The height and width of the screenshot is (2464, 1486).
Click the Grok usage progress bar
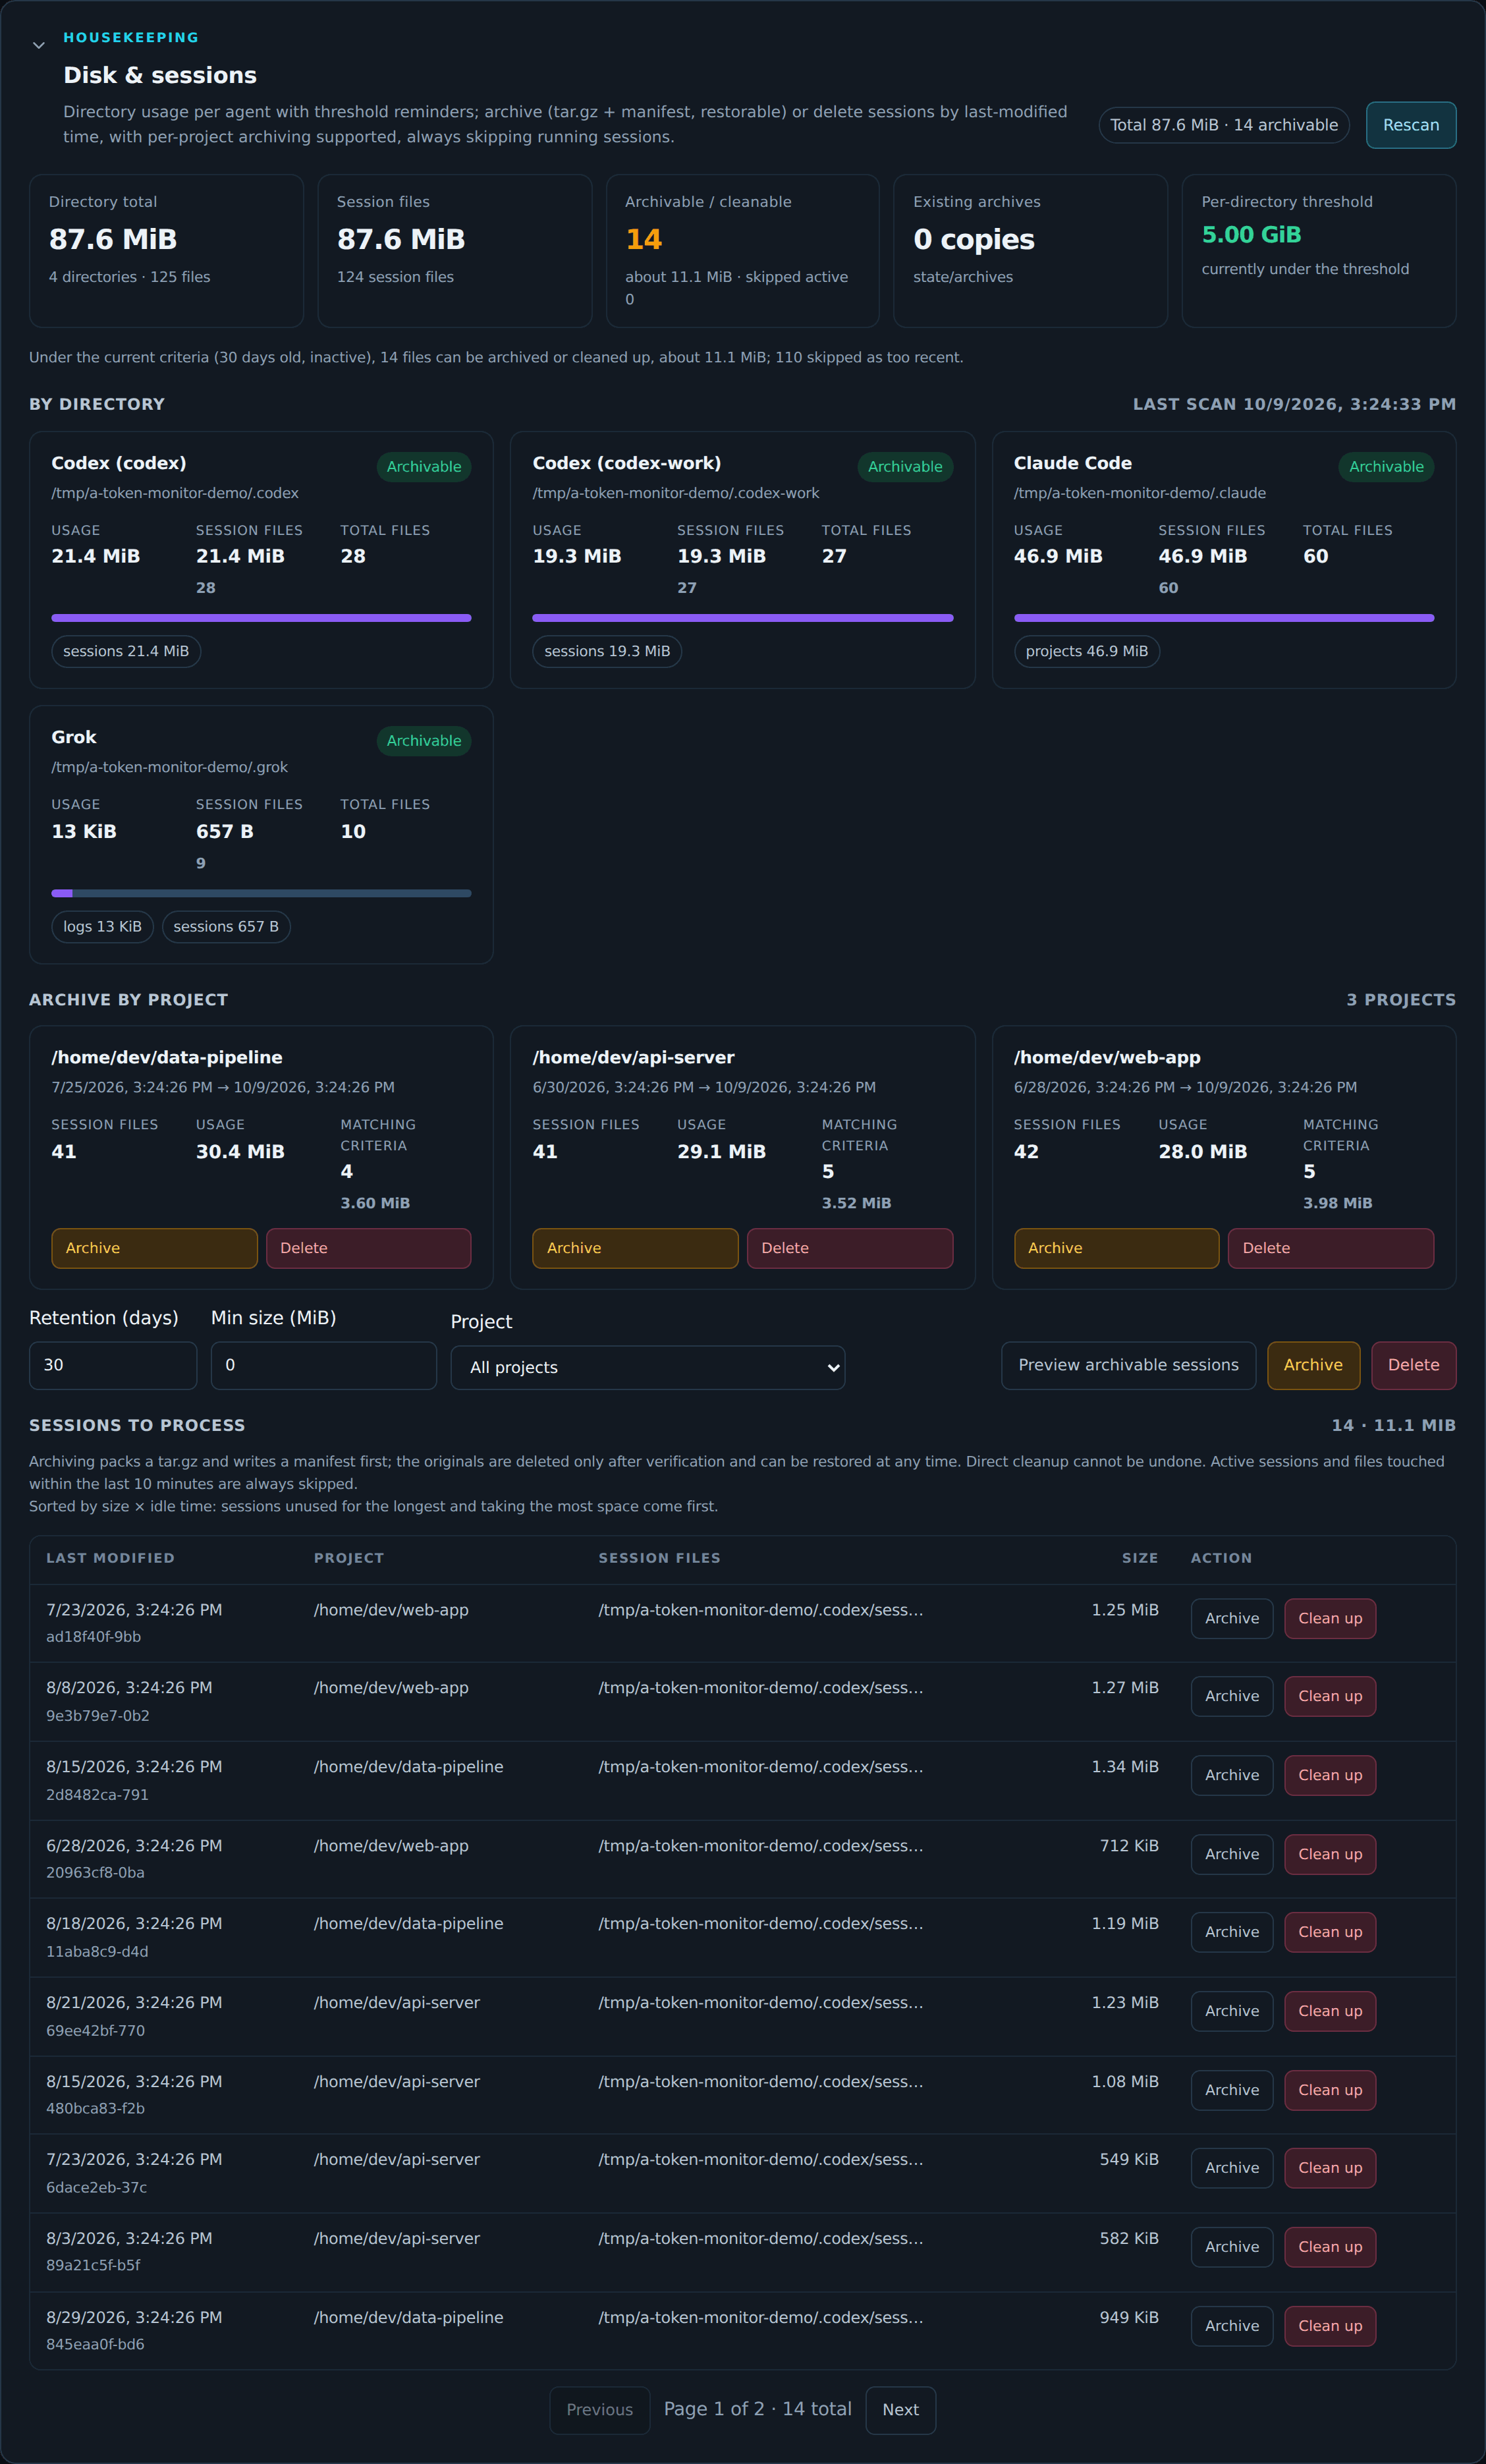point(261,893)
